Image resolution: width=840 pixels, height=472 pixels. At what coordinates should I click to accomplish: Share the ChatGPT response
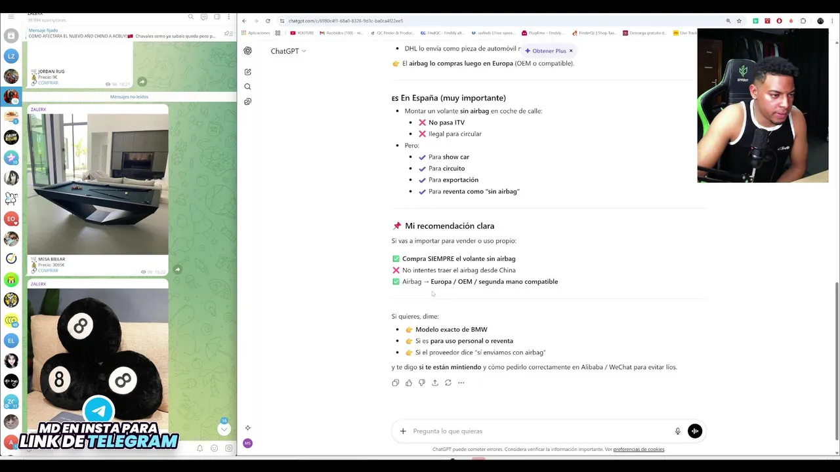coord(434,383)
